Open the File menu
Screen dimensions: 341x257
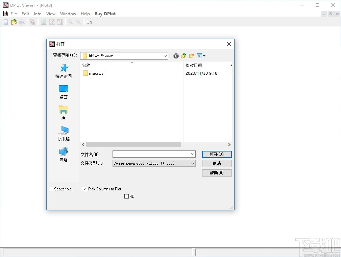[14, 14]
